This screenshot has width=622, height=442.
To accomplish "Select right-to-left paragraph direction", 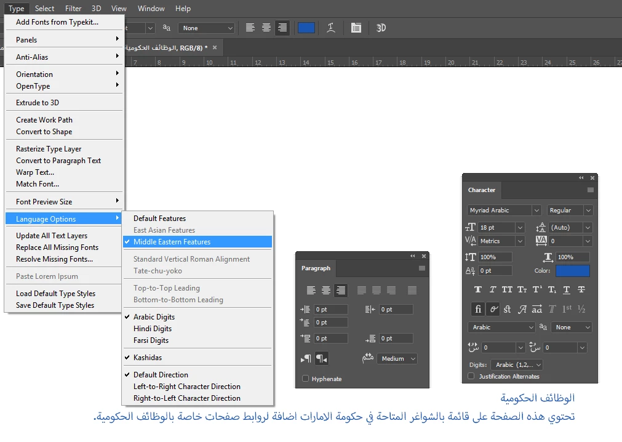I will (x=321, y=359).
